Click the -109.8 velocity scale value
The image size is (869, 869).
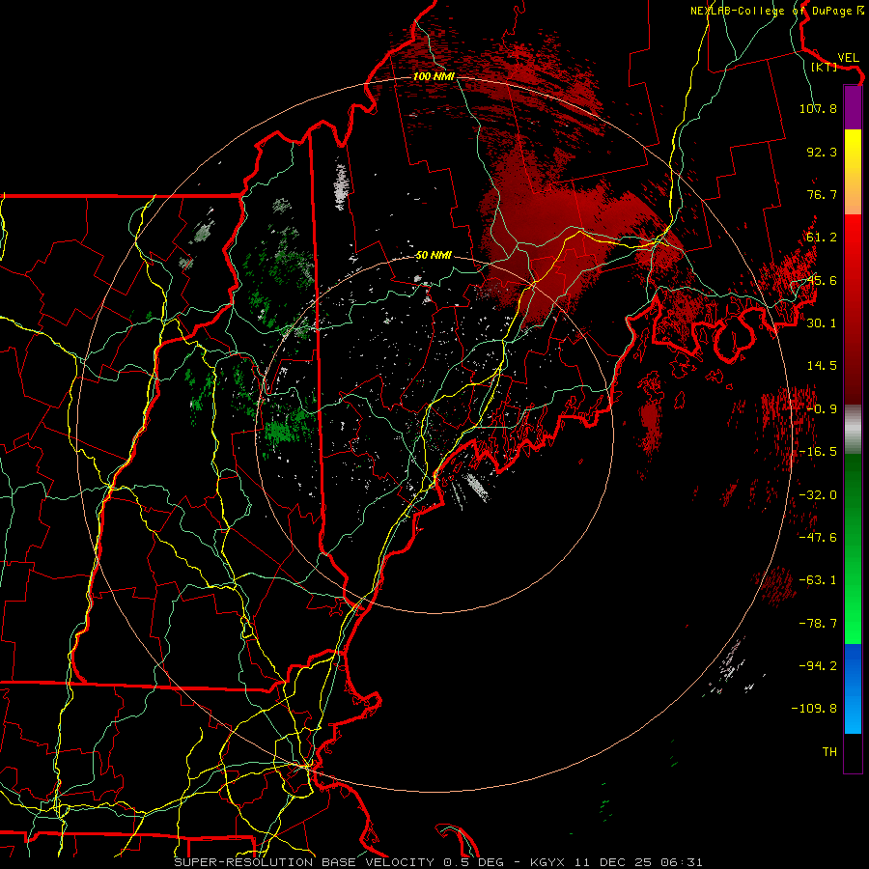(814, 709)
